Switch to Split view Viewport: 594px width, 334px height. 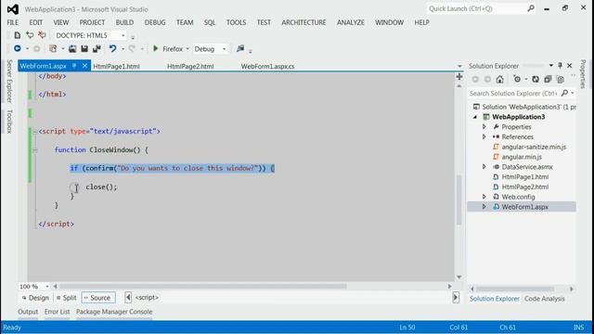[x=66, y=298]
